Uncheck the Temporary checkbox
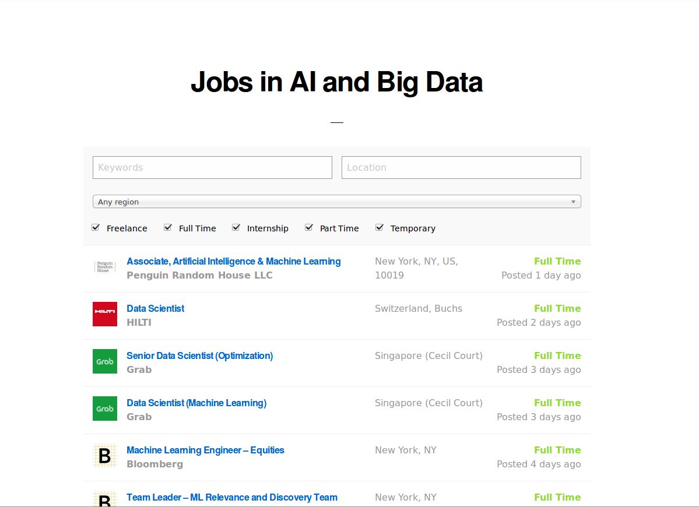This screenshot has height=507, width=699. coord(380,227)
